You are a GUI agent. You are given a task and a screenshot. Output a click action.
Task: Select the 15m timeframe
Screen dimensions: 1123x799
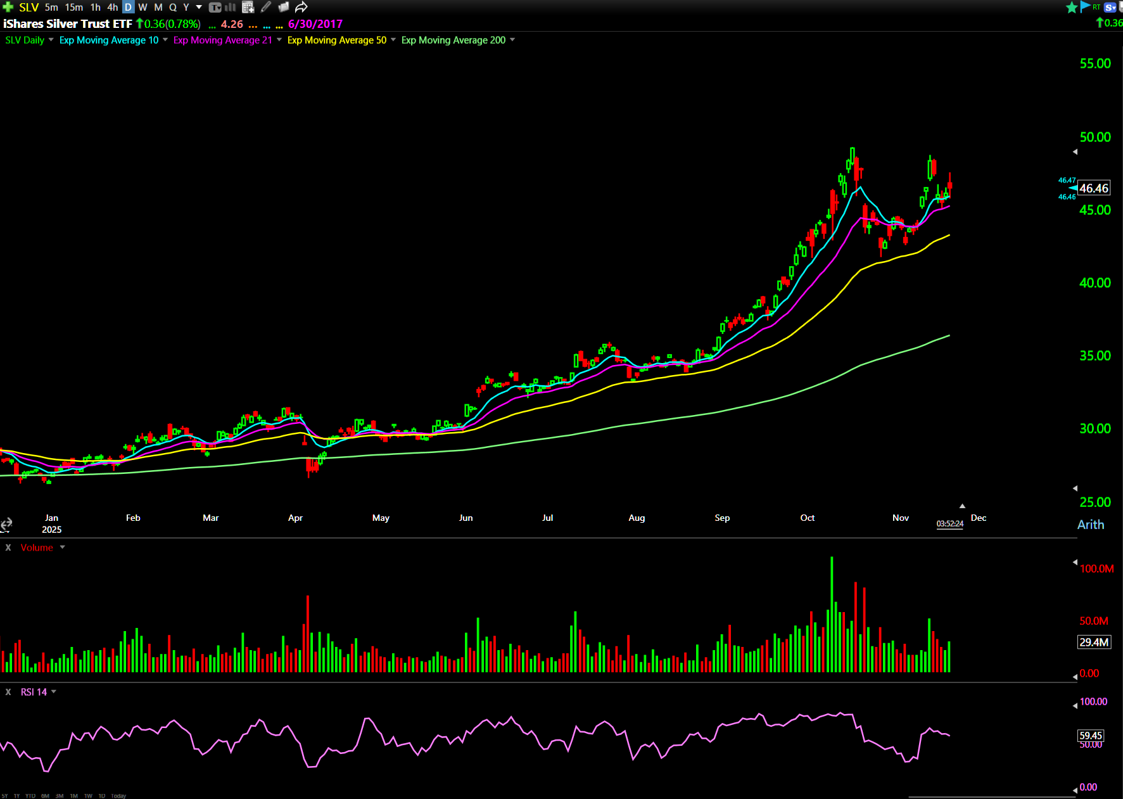[x=74, y=7]
